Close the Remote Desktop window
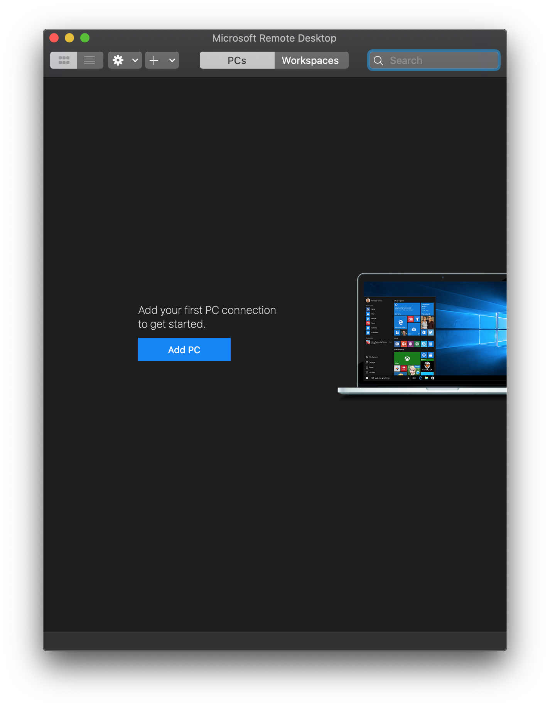Image resolution: width=550 pixels, height=708 pixels. [54, 38]
